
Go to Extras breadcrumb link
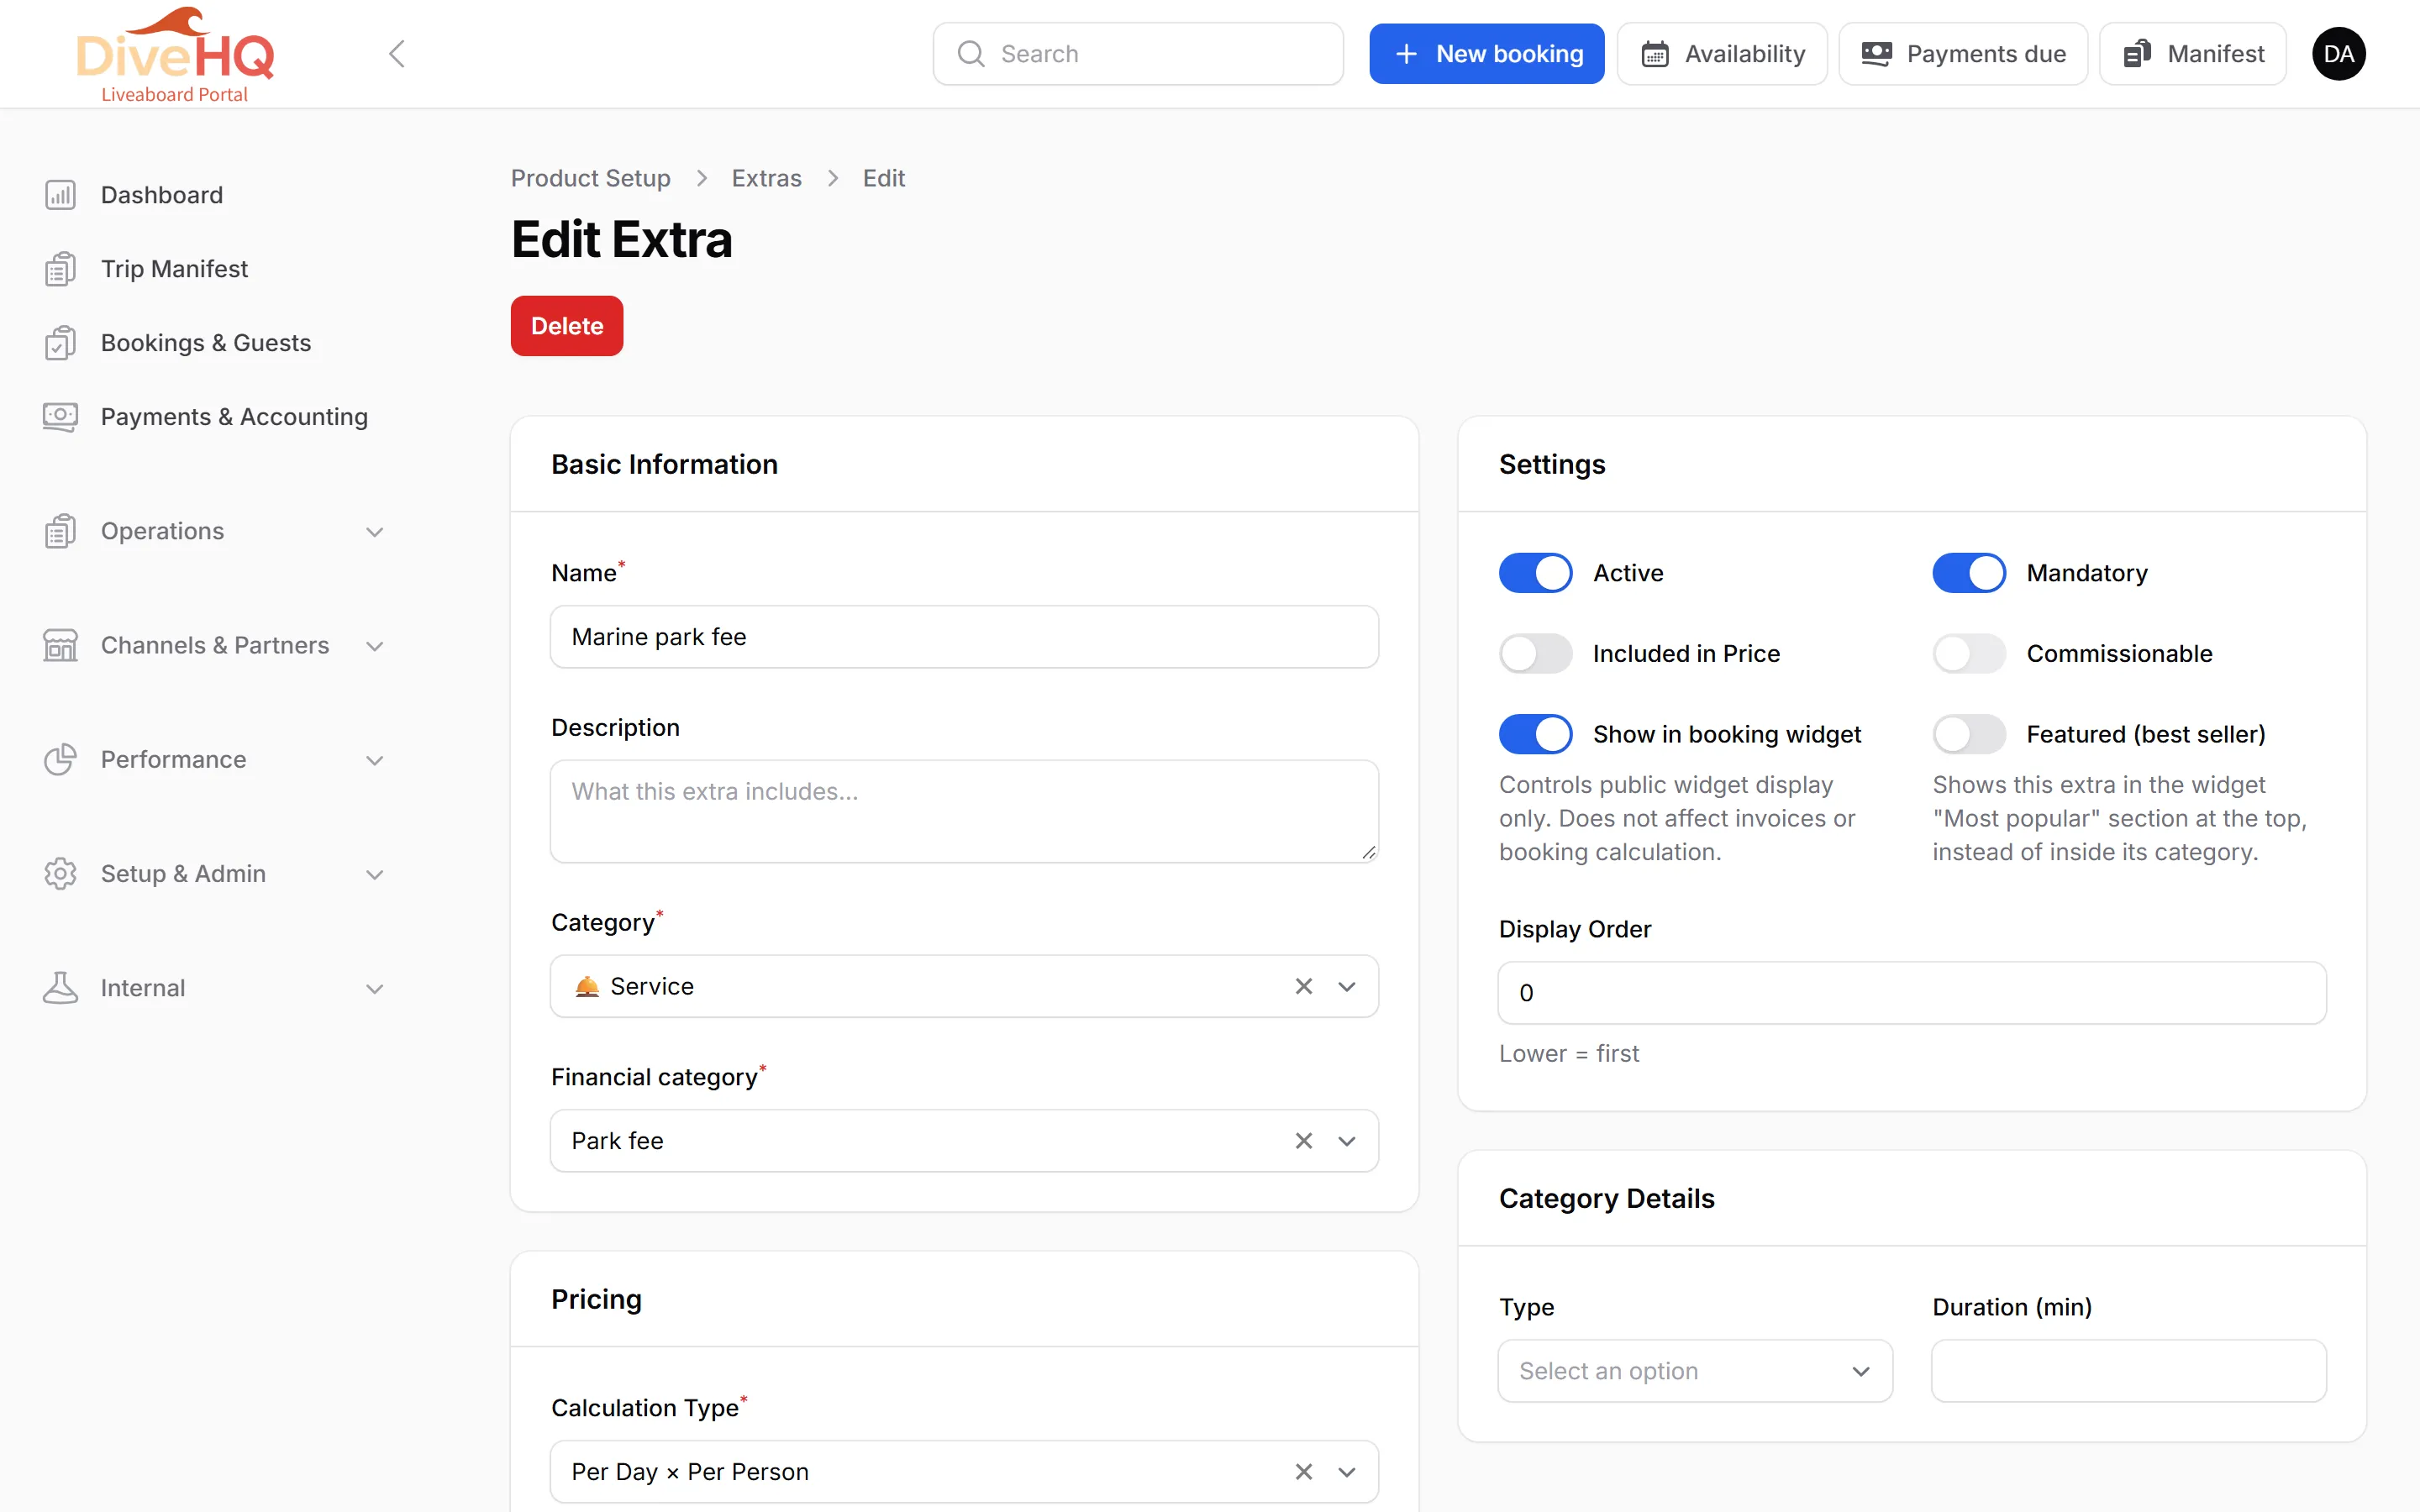(766, 178)
